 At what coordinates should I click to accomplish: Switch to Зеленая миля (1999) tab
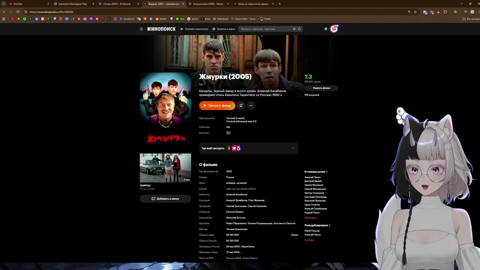click(x=209, y=4)
